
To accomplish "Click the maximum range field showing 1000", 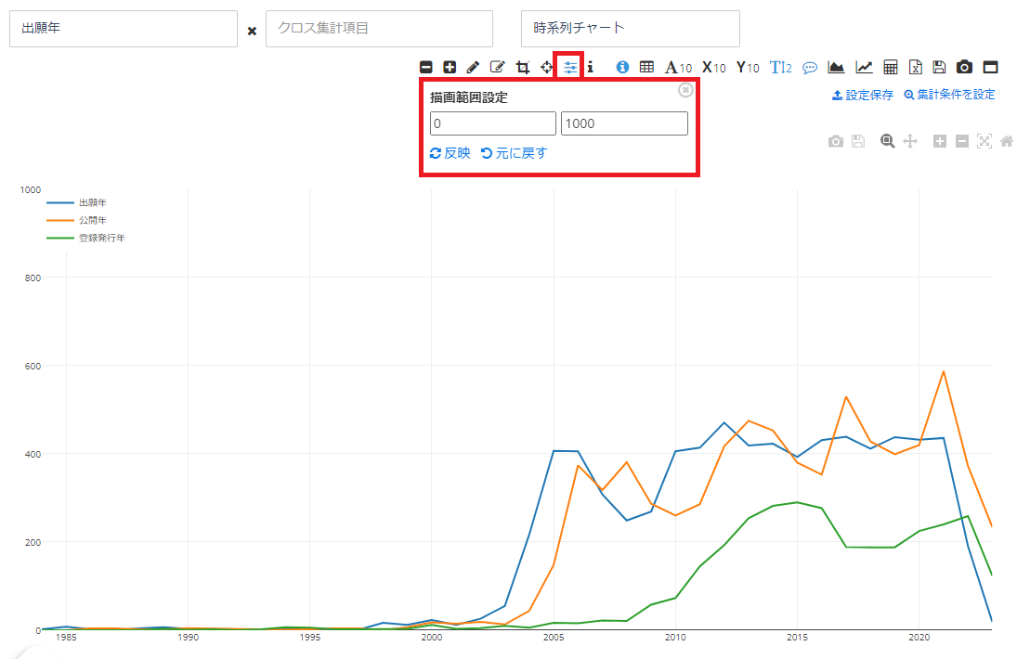I will pyautogui.click(x=624, y=123).
